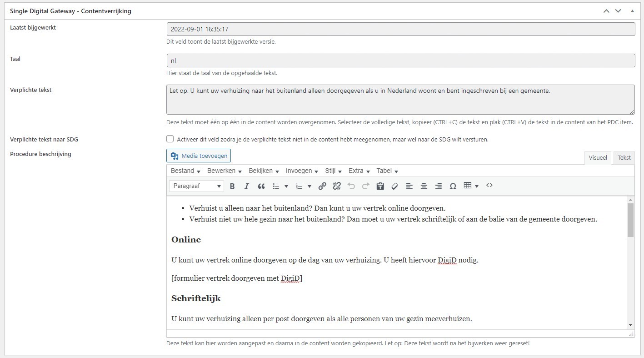Remove a link using the unlink icon
Viewport: 644px width, 358px height.
point(337,186)
